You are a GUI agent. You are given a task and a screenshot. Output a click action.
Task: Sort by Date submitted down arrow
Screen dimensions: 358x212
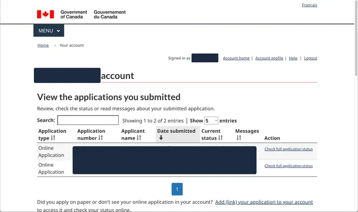pyautogui.click(x=161, y=138)
